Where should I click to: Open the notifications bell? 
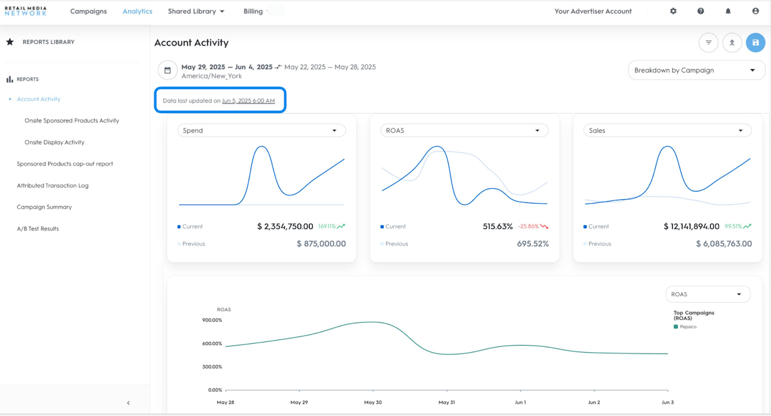728,11
